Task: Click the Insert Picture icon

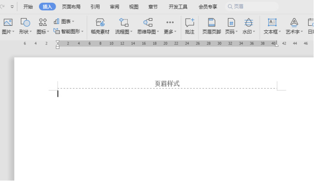Action: click(x=8, y=22)
